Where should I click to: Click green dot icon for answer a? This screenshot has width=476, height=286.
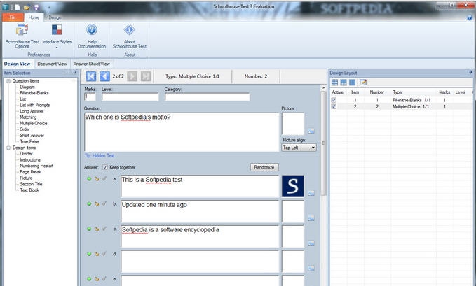tap(89, 179)
